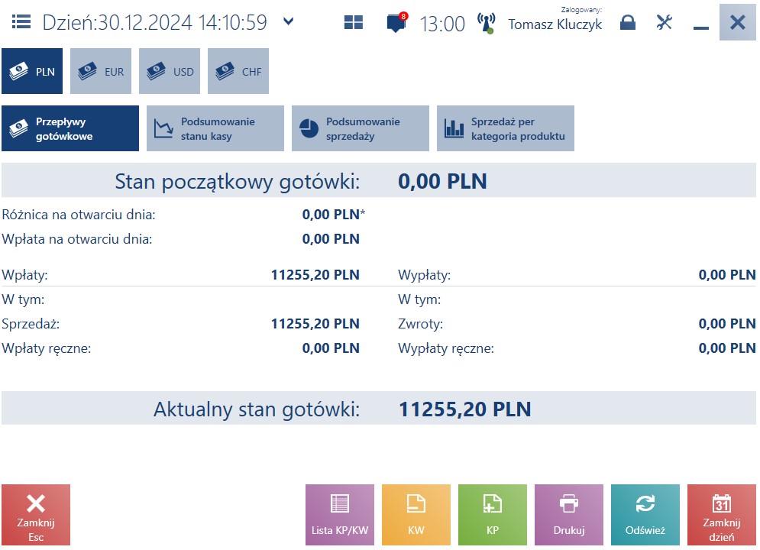The image size is (760, 550).
Task: Select the Przepływy gotówkowe tab
Action: point(70,128)
